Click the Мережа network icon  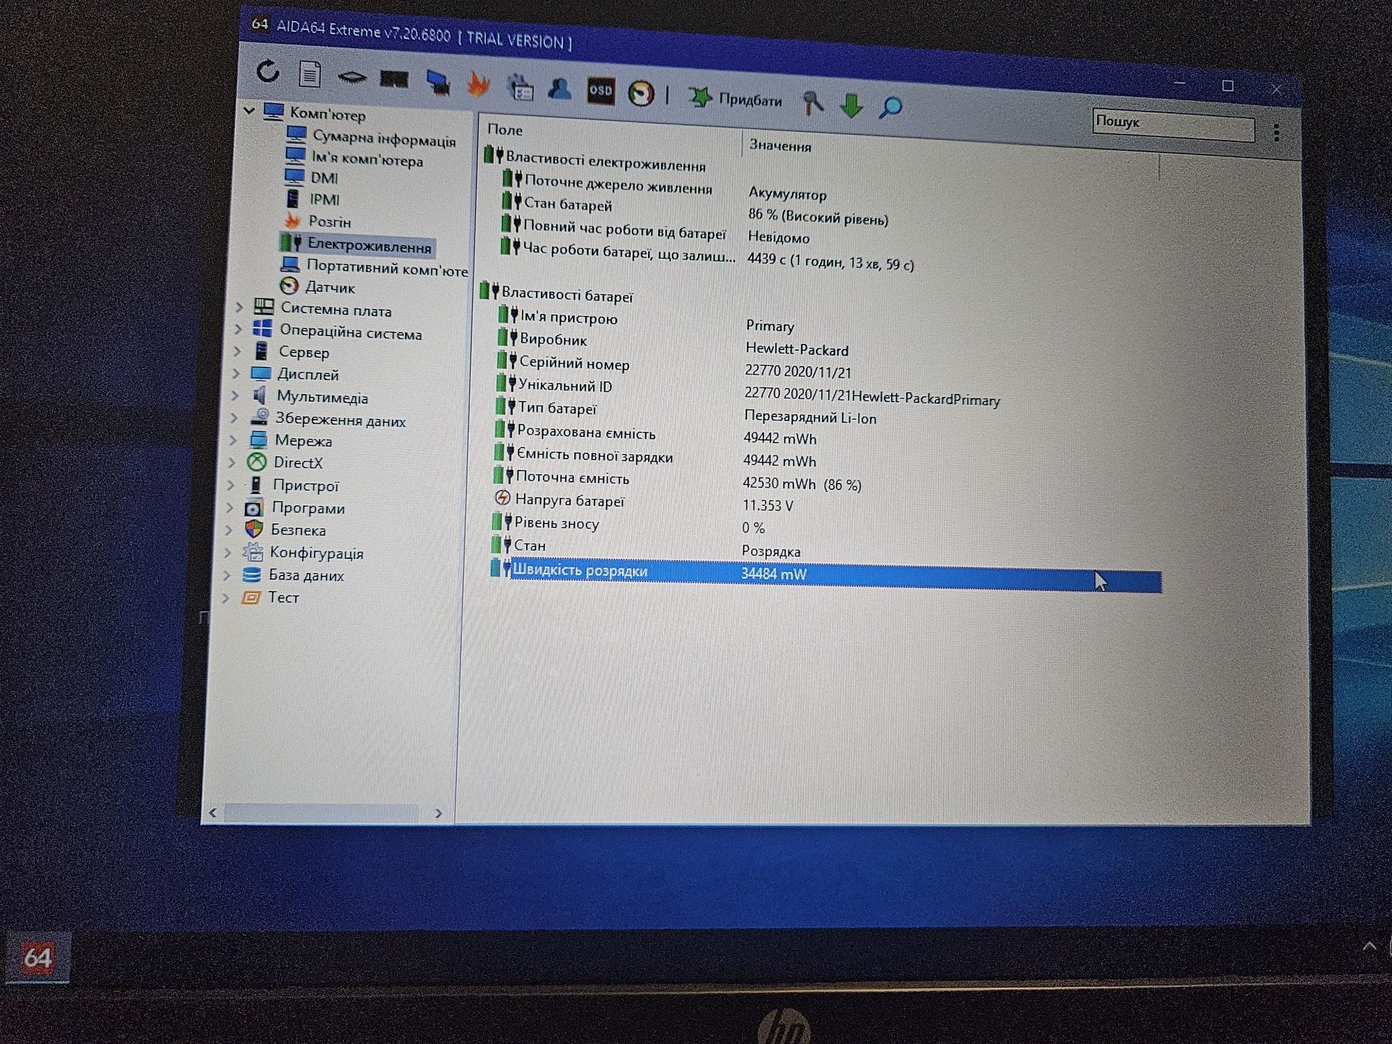pos(258,440)
